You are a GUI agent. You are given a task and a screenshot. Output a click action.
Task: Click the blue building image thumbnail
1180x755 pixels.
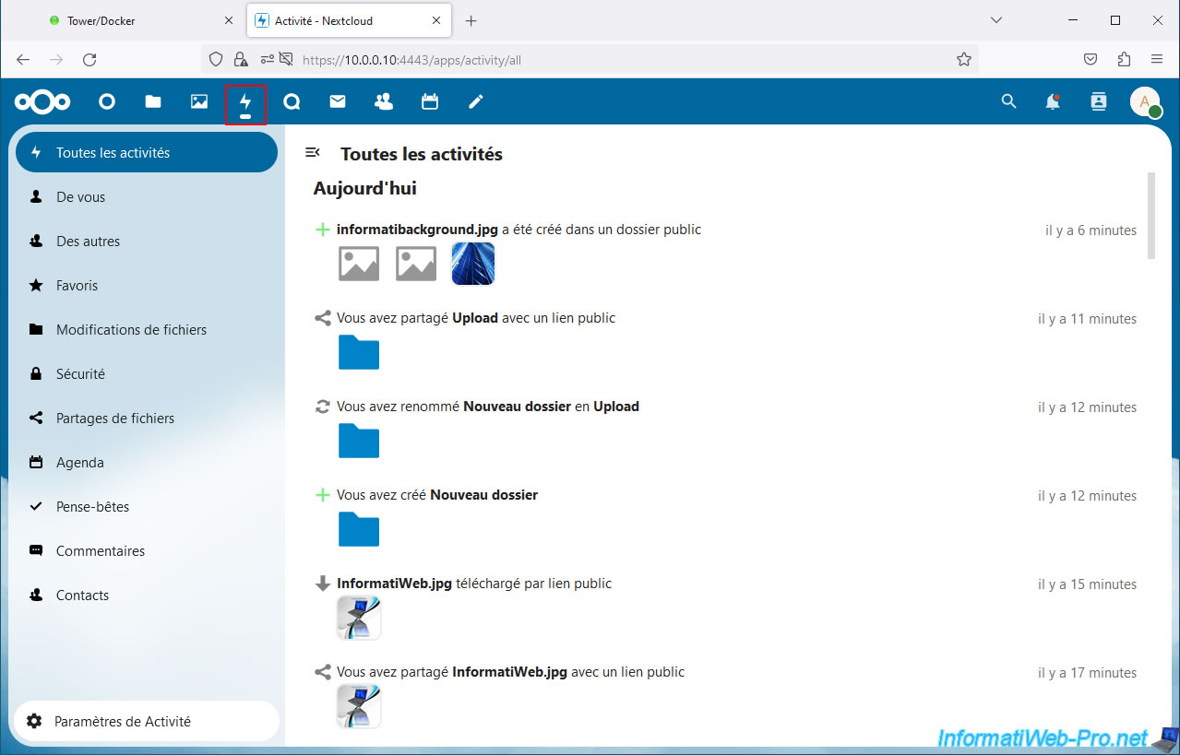coord(473,265)
